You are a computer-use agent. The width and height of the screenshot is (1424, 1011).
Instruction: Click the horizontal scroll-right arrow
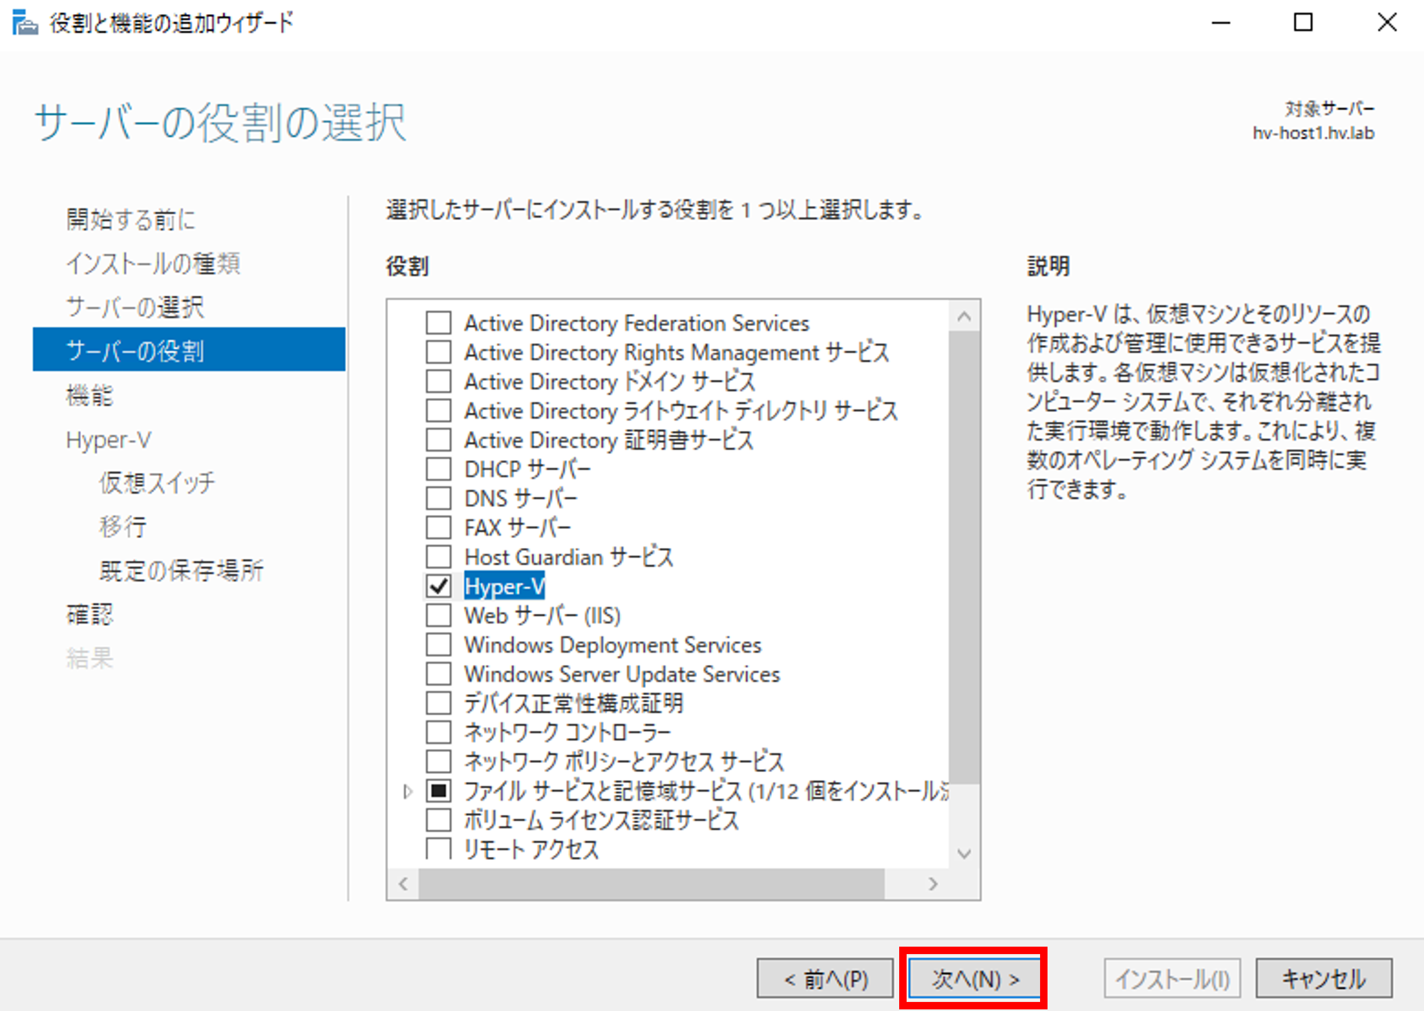click(932, 884)
